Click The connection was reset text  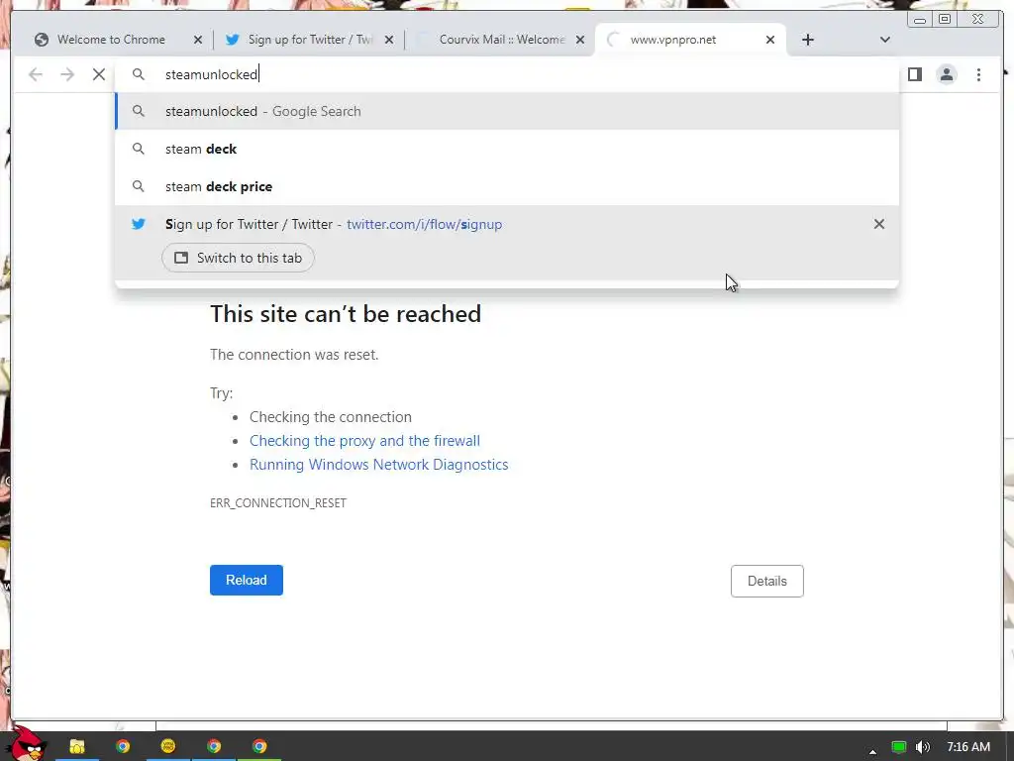coord(294,355)
